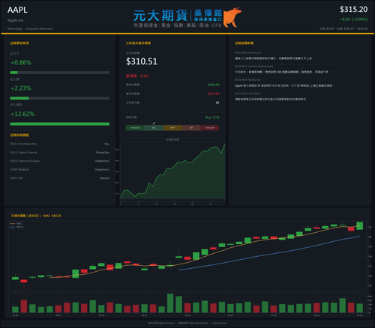Click the blue MA20 moving average line
This screenshot has height=328, width=375.
(269, 255)
